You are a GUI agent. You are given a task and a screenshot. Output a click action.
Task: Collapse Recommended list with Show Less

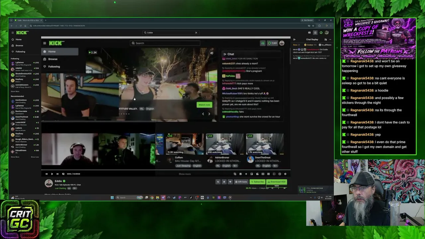pos(35,157)
